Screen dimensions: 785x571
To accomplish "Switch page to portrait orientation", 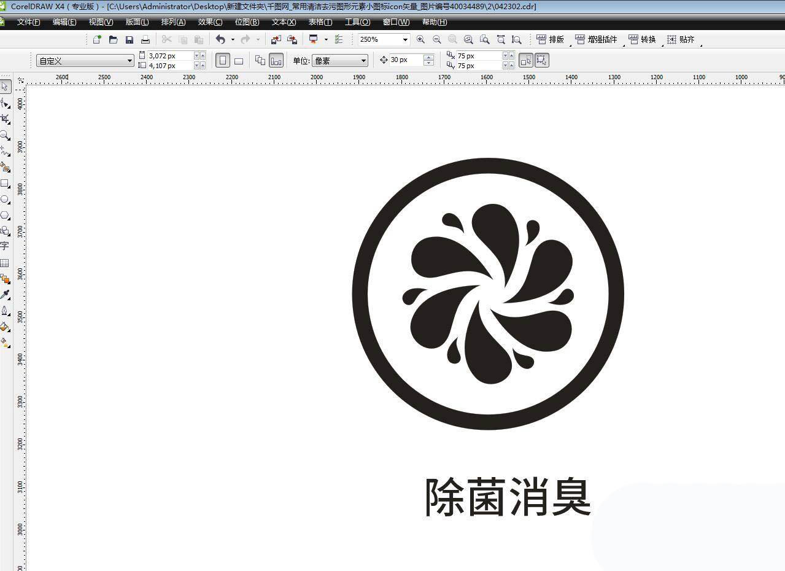I will coord(223,60).
